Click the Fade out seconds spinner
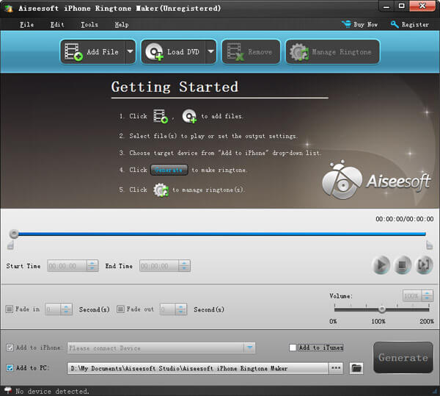440x396 pixels. coord(181,309)
